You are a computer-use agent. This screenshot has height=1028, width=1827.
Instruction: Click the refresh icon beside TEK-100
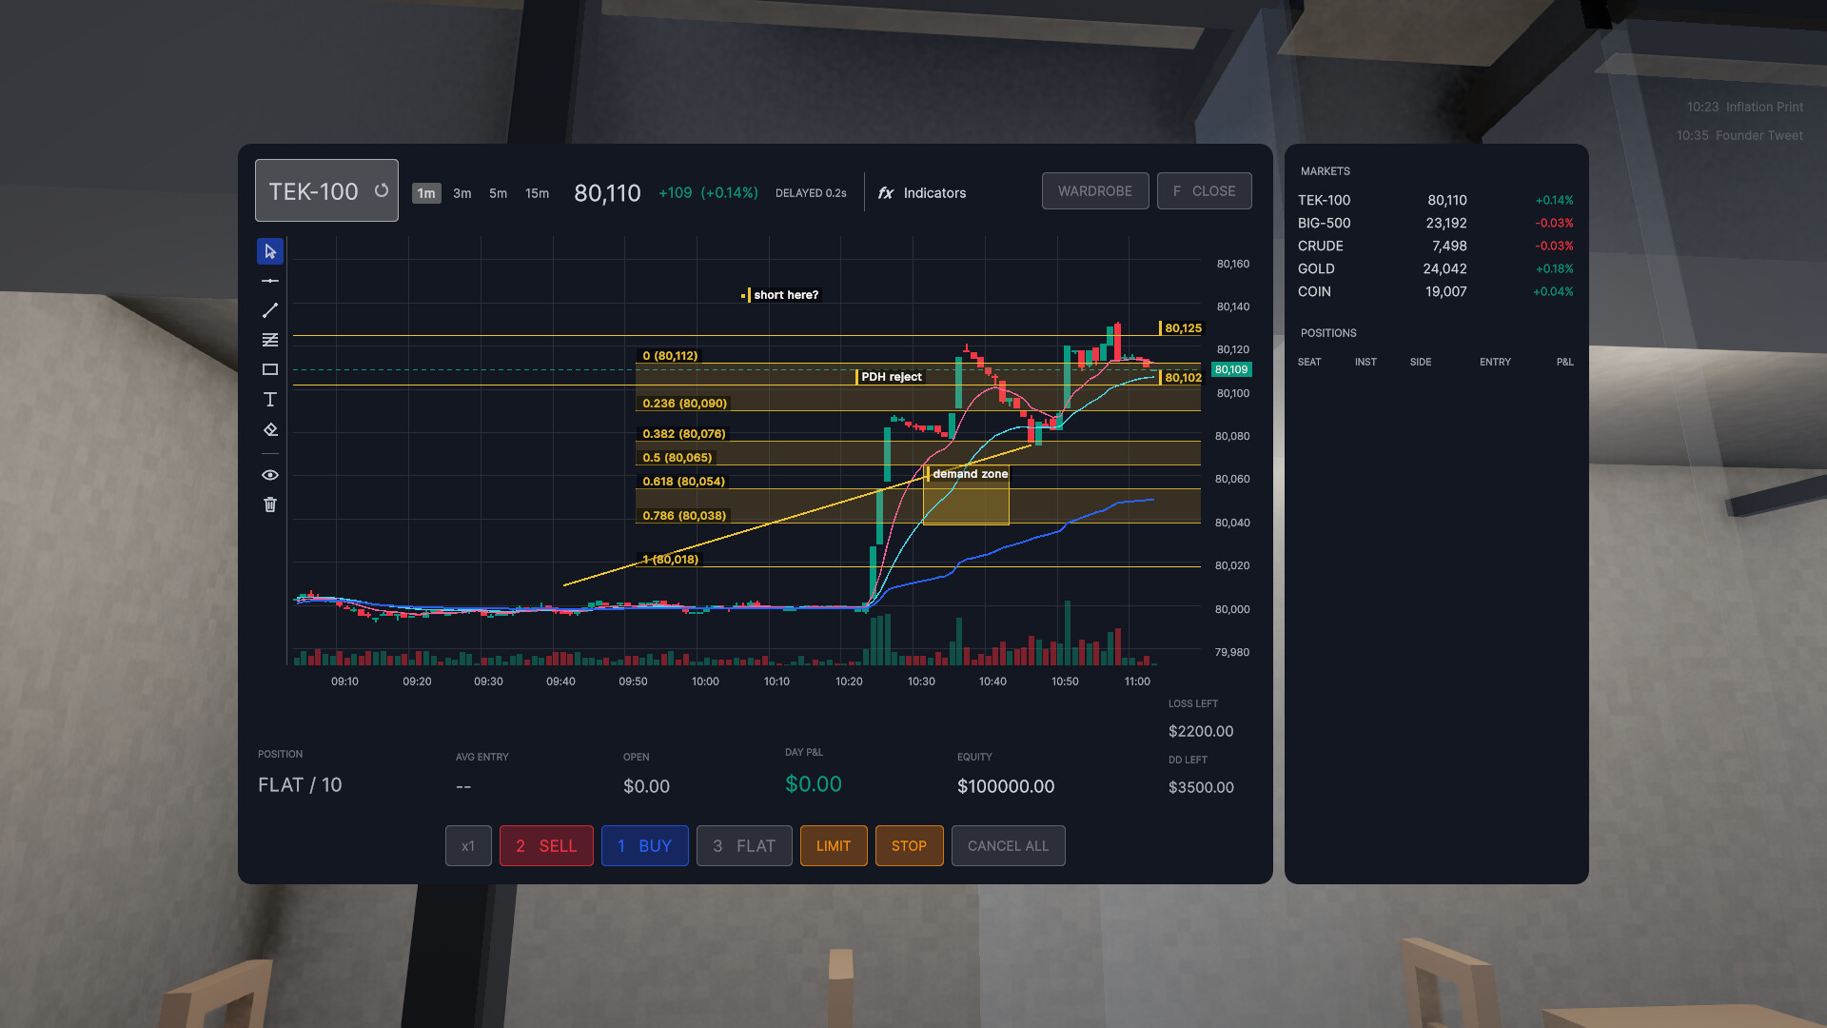(x=382, y=190)
